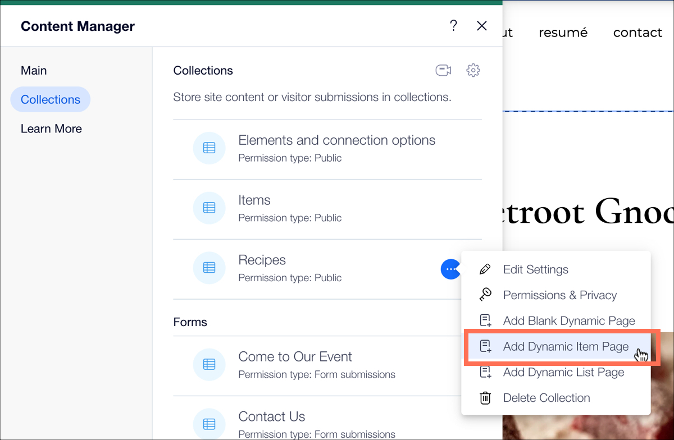Switch to the Main tab
The height and width of the screenshot is (440, 674).
[34, 70]
